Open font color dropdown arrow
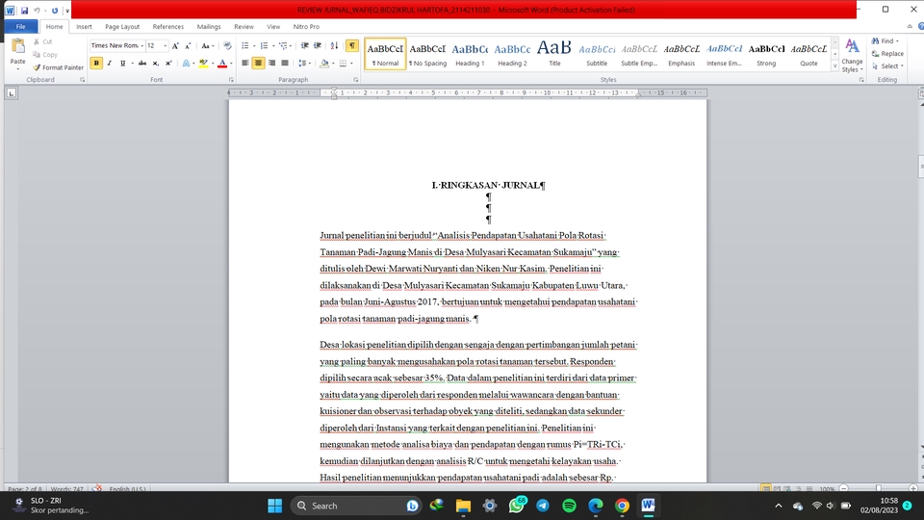 tap(231, 64)
